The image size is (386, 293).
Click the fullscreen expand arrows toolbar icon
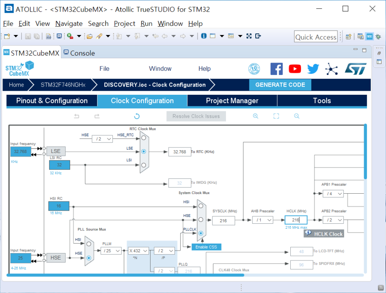pyautogui.click(x=249, y=36)
